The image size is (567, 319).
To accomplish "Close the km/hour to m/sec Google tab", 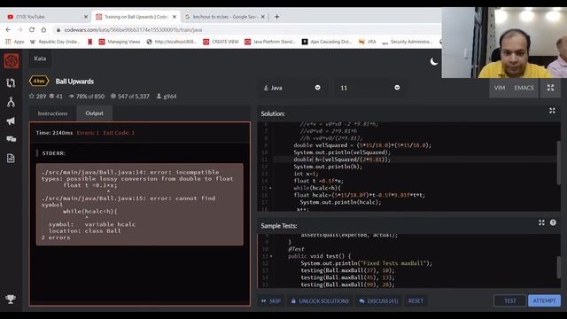I will click(x=263, y=17).
